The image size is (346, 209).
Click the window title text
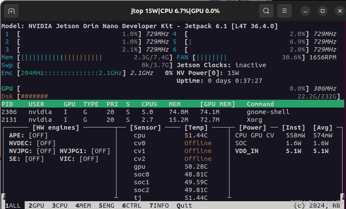coord(175,11)
